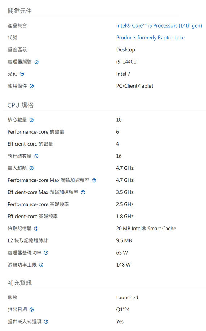The height and width of the screenshot is (331, 206).
Task: Click help icon next to 核心數量
Action: pyautogui.click(x=31, y=120)
